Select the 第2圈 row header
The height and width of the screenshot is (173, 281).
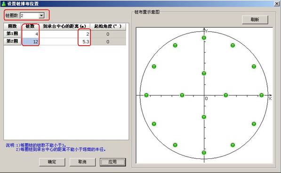tap(12, 41)
